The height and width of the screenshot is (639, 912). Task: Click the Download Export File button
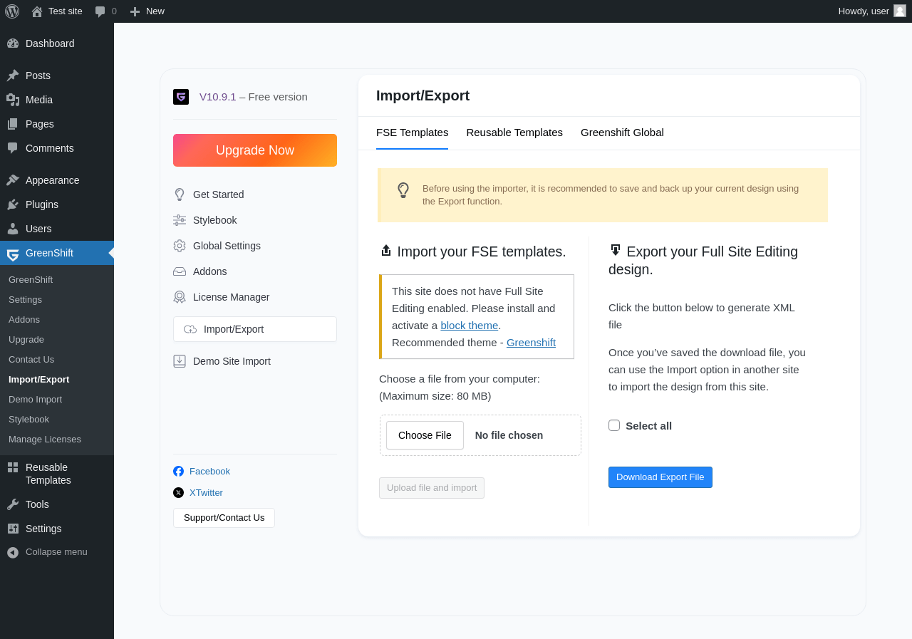click(x=660, y=477)
